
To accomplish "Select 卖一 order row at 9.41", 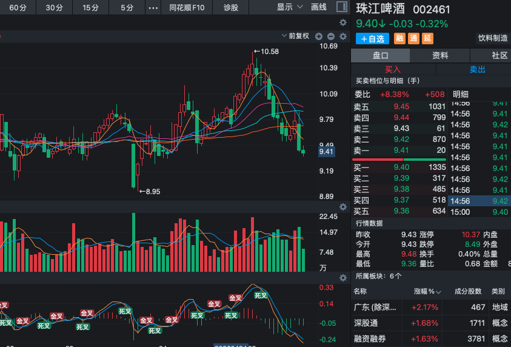I will 399,150.
